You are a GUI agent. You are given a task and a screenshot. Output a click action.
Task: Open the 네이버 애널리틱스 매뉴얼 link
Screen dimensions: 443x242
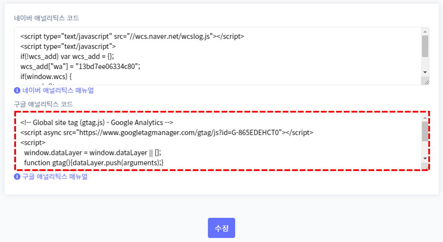pos(58,90)
